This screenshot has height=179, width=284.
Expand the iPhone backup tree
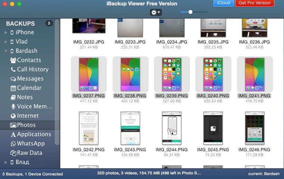point(6,33)
